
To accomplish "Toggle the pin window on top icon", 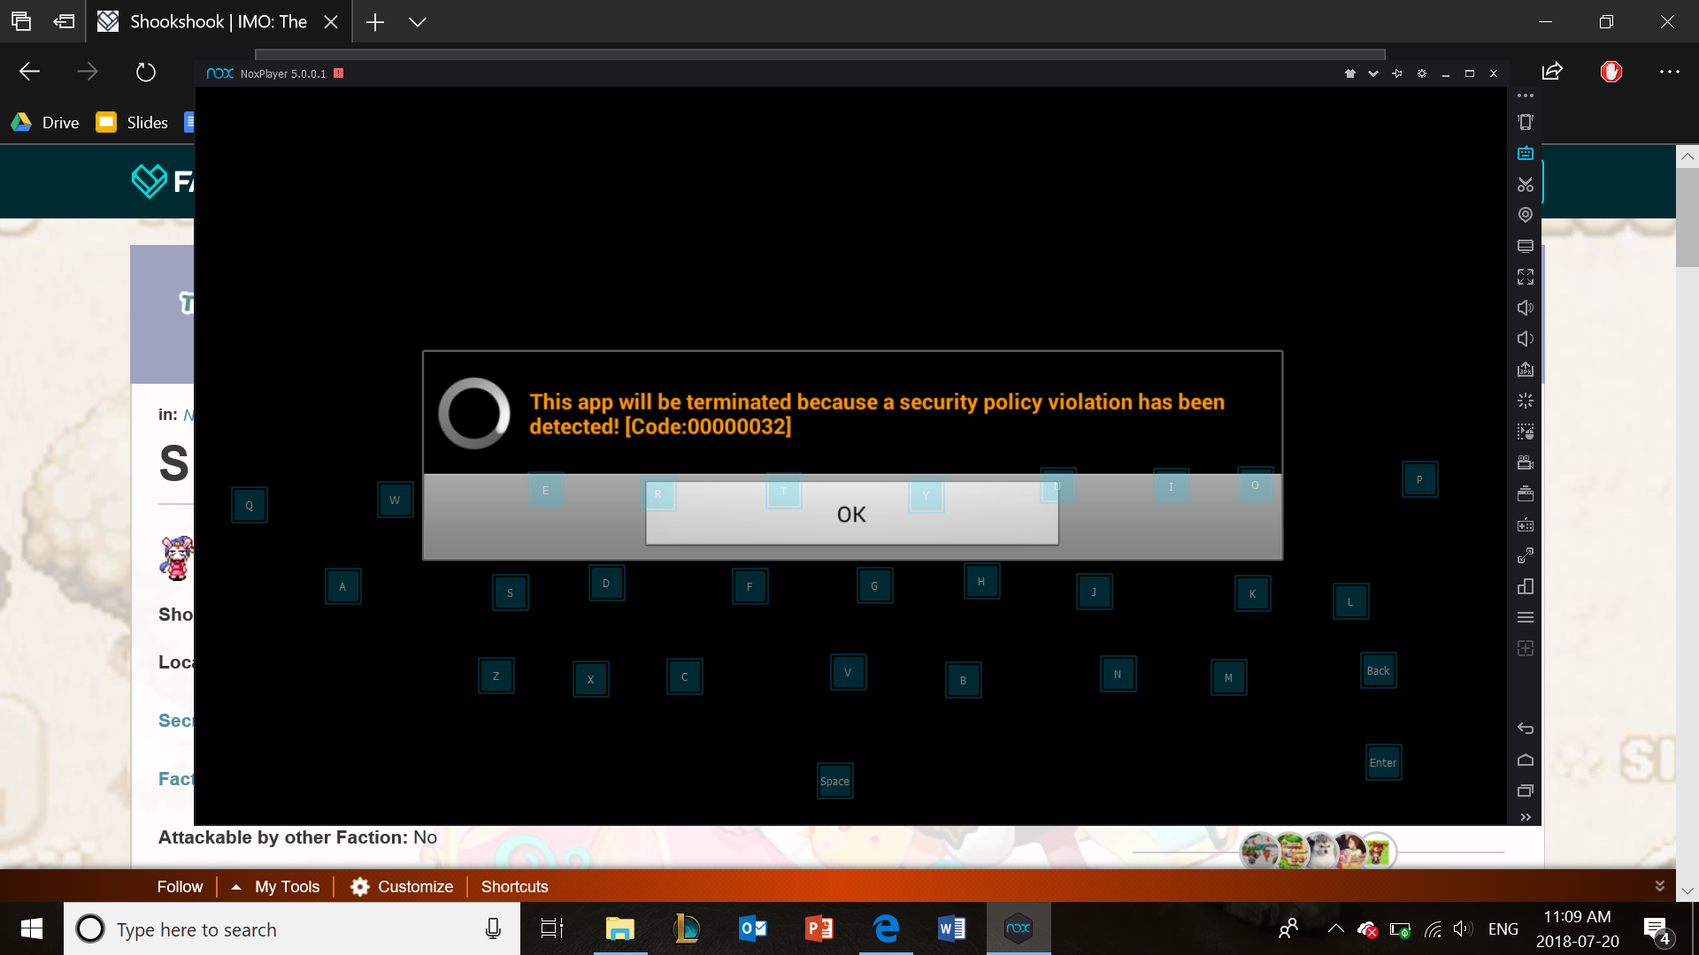I will coord(1397,73).
